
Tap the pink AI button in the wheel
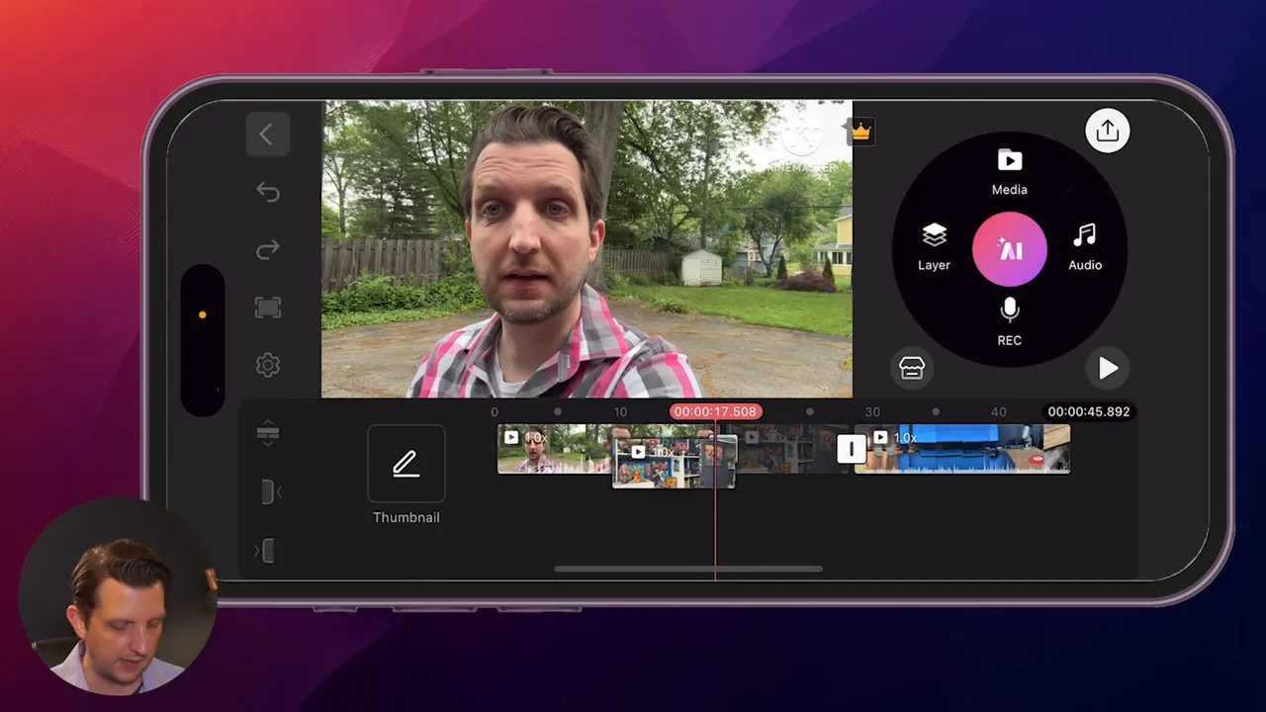pyautogui.click(x=1009, y=249)
